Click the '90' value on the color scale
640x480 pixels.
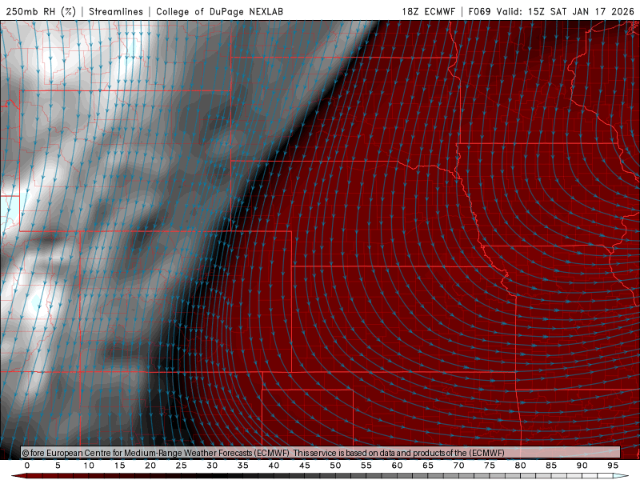tap(582, 466)
